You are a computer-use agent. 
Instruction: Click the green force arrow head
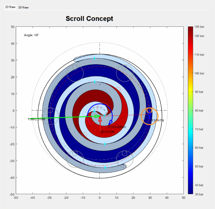tap(97, 116)
